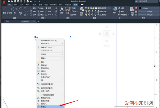Select the Arc (圆弧) tool
Viewport: 160px width, 108px height.
pyautogui.click(x=20, y=10)
